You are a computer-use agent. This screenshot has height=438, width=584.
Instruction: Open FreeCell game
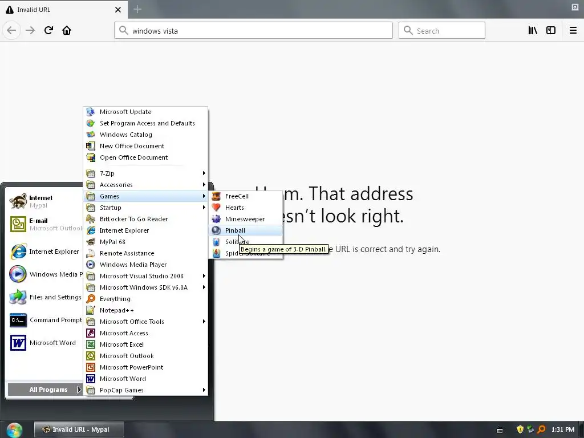[x=246, y=196]
